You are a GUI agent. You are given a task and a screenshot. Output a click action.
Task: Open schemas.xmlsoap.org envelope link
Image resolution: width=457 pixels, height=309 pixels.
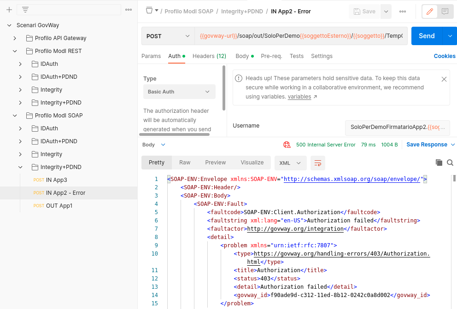352,179
